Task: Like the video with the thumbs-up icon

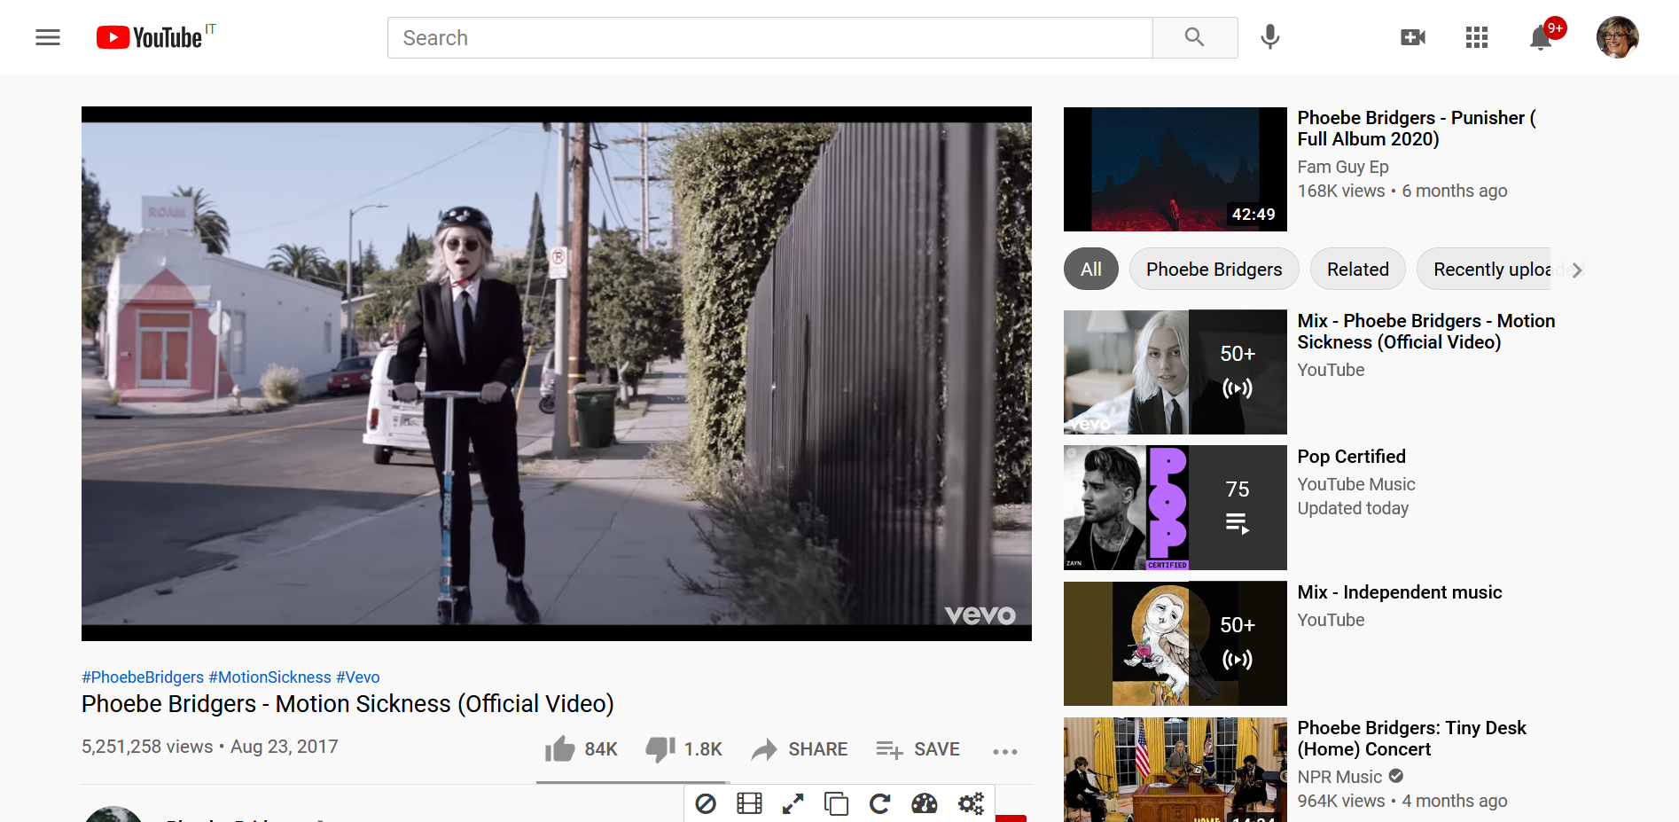Action: coord(560,749)
